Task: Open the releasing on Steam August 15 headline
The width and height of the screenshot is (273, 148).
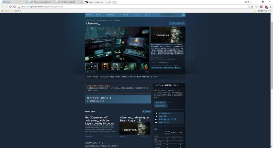Action: pos(134,119)
